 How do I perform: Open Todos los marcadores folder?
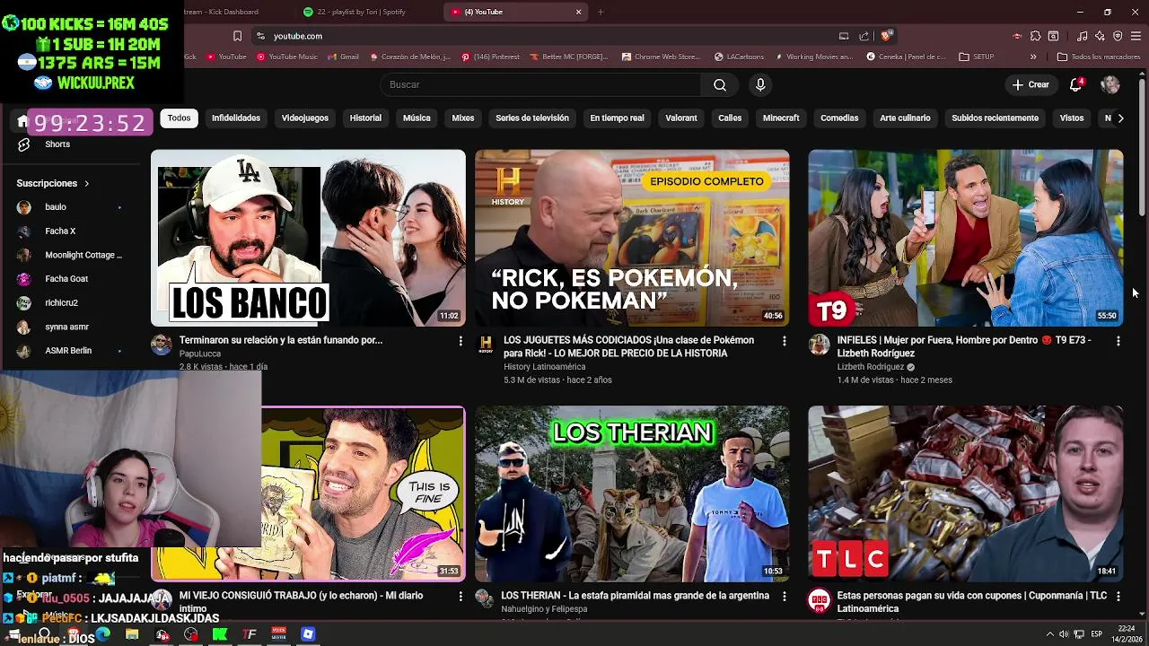tap(1099, 57)
